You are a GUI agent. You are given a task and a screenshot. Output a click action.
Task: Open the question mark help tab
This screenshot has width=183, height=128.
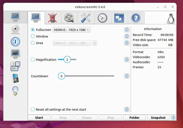(x=136, y=18)
